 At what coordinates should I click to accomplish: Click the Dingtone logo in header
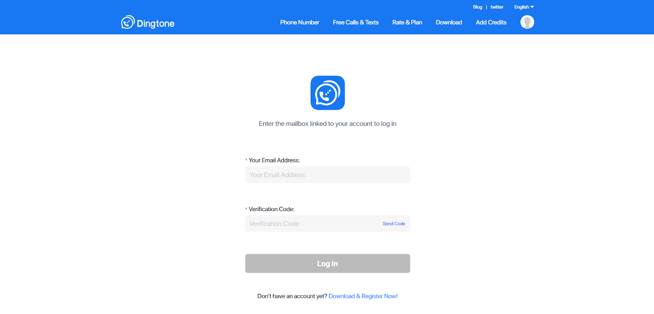click(148, 22)
